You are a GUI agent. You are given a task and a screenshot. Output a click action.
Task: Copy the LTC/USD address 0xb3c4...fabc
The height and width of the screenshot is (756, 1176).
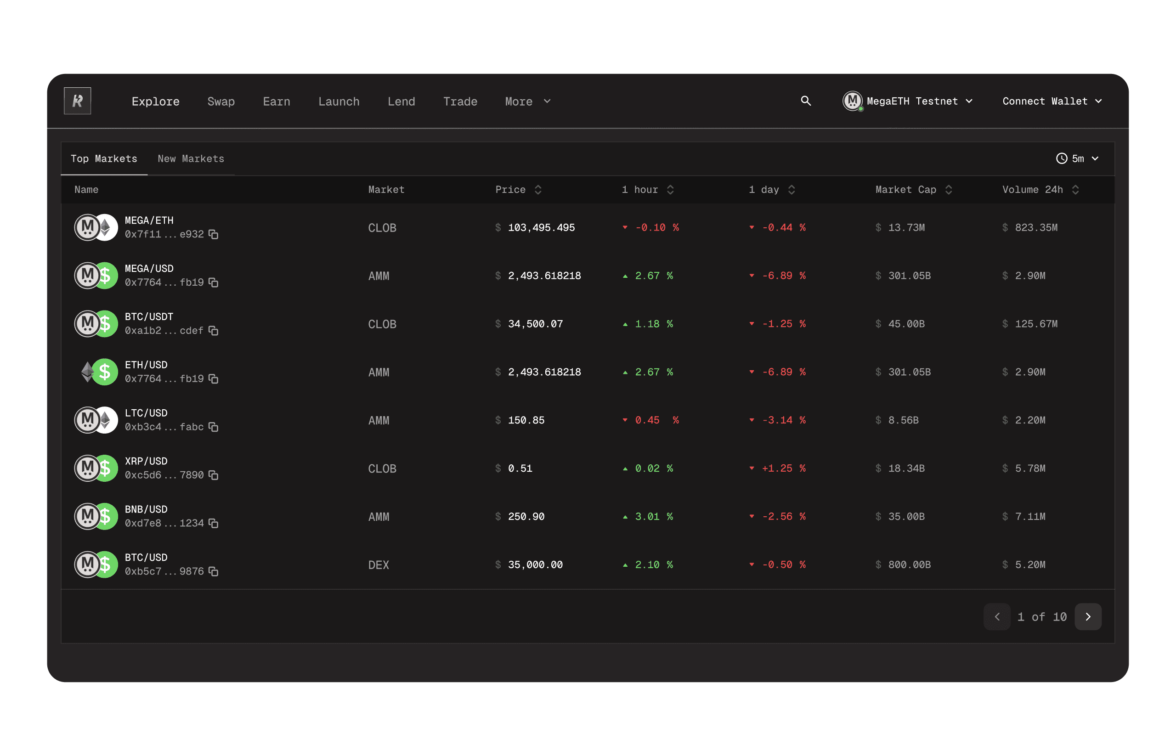point(213,427)
